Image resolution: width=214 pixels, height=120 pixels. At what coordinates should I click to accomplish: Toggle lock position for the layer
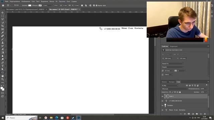175,92
